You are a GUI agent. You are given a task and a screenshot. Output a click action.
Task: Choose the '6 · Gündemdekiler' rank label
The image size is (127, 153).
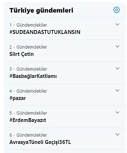(x=28, y=135)
